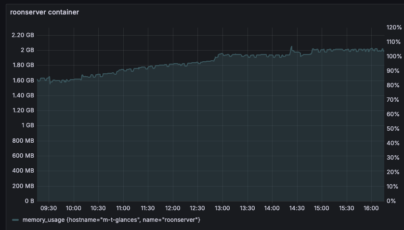Click the 0 B left axis label
The width and height of the screenshot is (404, 230).
point(29,201)
